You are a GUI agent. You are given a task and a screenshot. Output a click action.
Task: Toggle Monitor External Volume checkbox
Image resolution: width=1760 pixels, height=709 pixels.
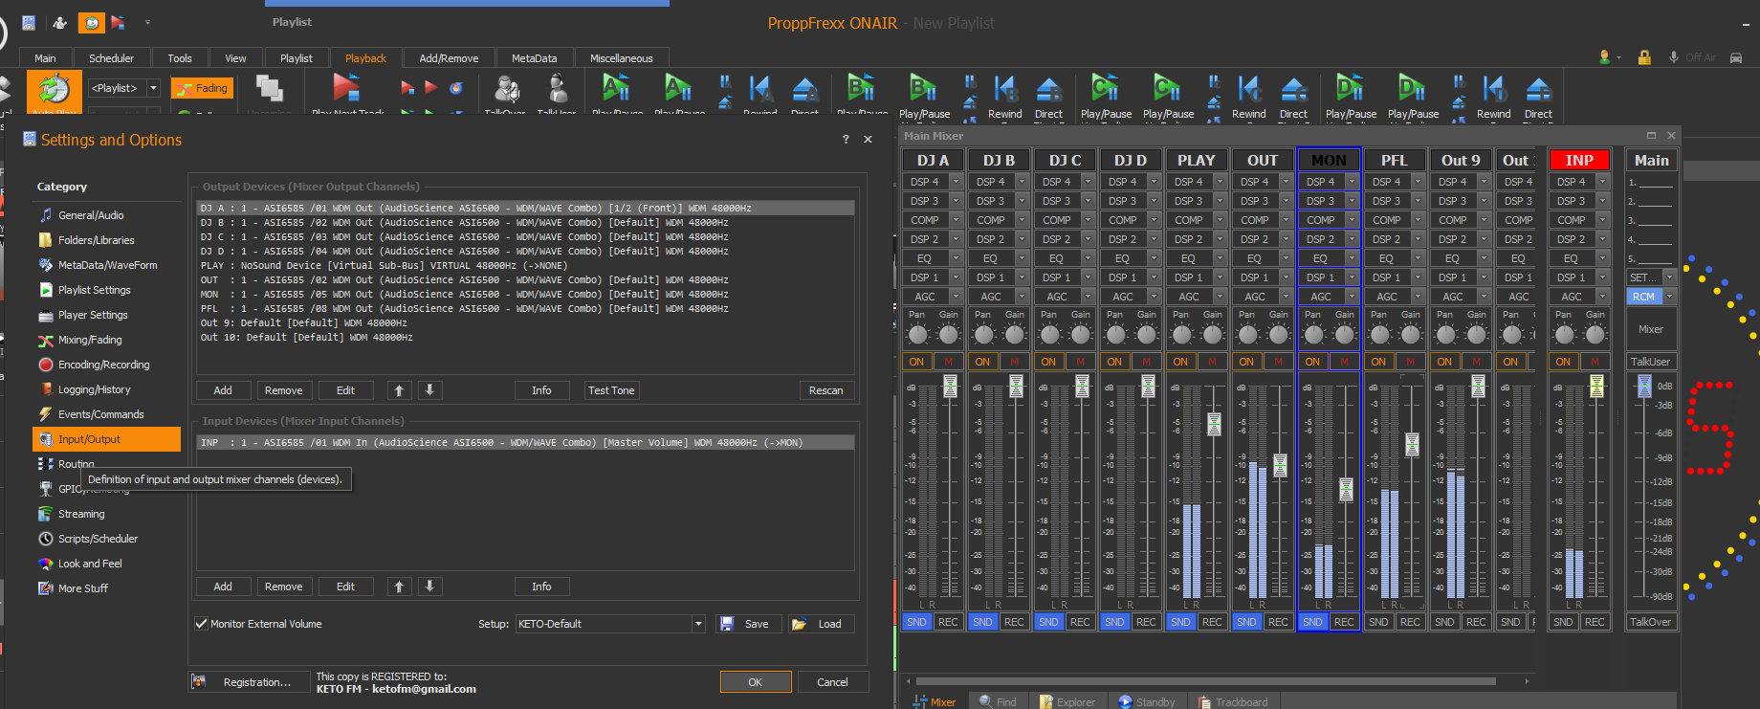pyautogui.click(x=202, y=624)
